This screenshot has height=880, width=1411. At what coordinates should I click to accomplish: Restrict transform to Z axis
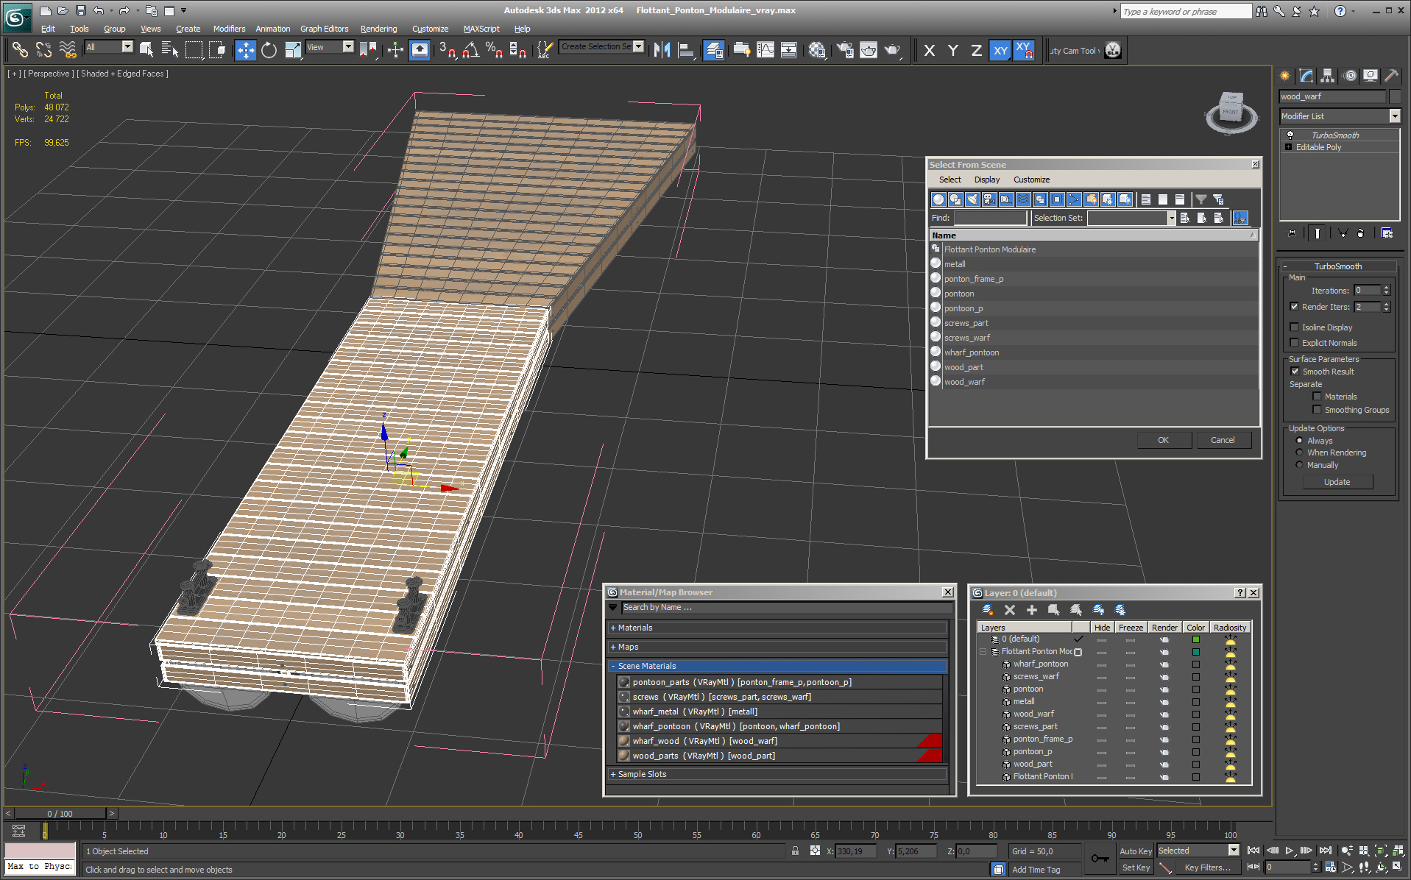pyautogui.click(x=976, y=50)
